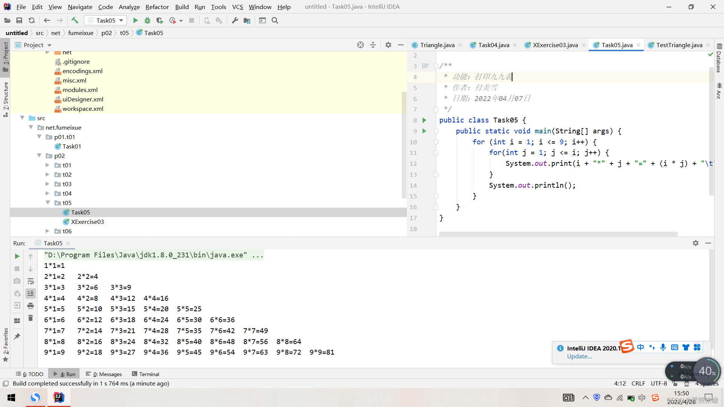The image size is (724, 407).
Task: Click the t05 breadcrumb in navigation bar
Action: point(124,33)
